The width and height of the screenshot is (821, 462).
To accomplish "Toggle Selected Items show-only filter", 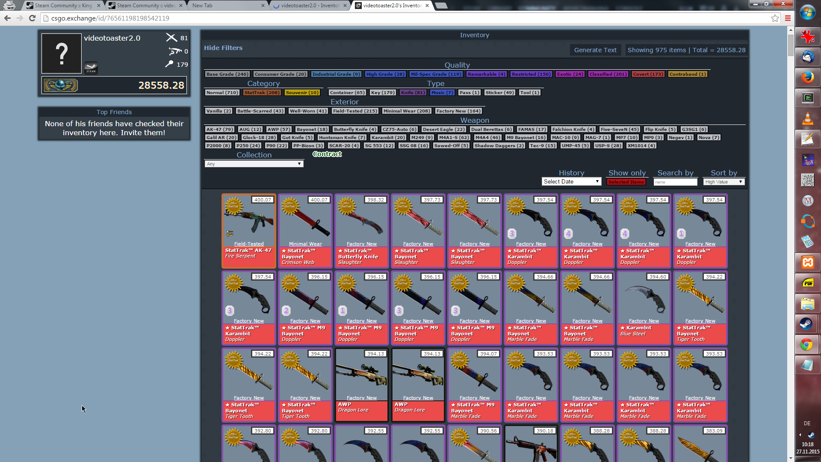I will [x=626, y=182].
